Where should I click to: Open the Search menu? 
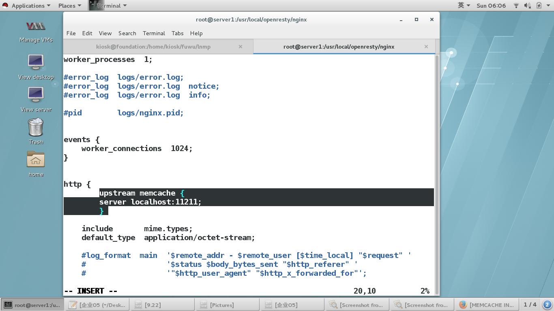tap(127, 33)
